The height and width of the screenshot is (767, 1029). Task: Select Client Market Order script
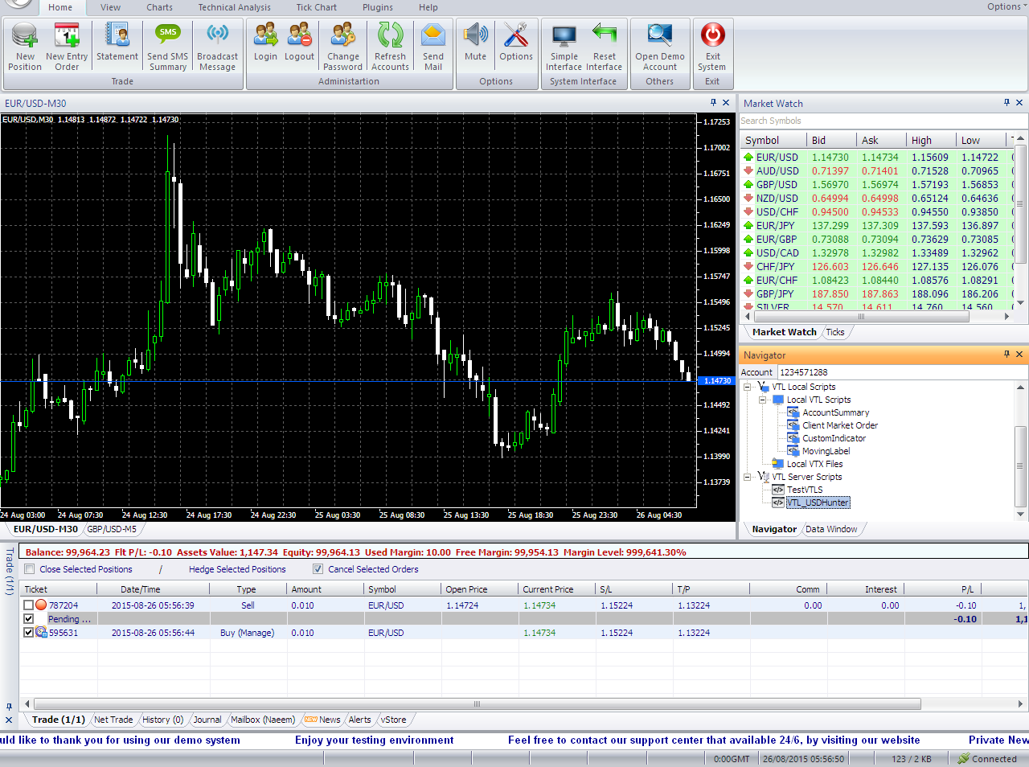point(840,425)
